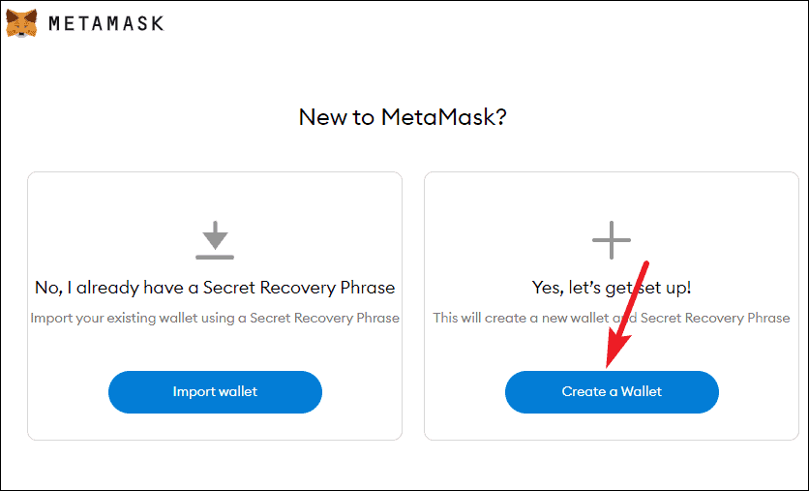Image resolution: width=809 pixels, height=491 pixels.
Task: Click the Import wallet button
Action: point(215,392)
